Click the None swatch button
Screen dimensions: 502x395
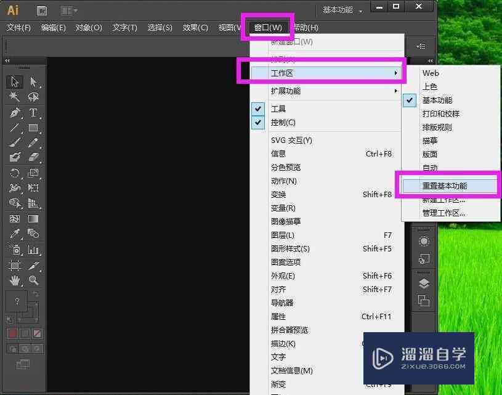tap(37, 333)
